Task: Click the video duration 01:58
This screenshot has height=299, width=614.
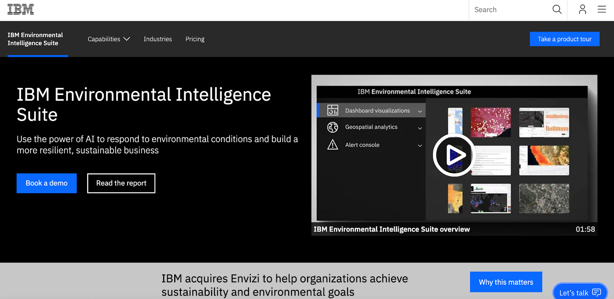Action: [585, 229]
